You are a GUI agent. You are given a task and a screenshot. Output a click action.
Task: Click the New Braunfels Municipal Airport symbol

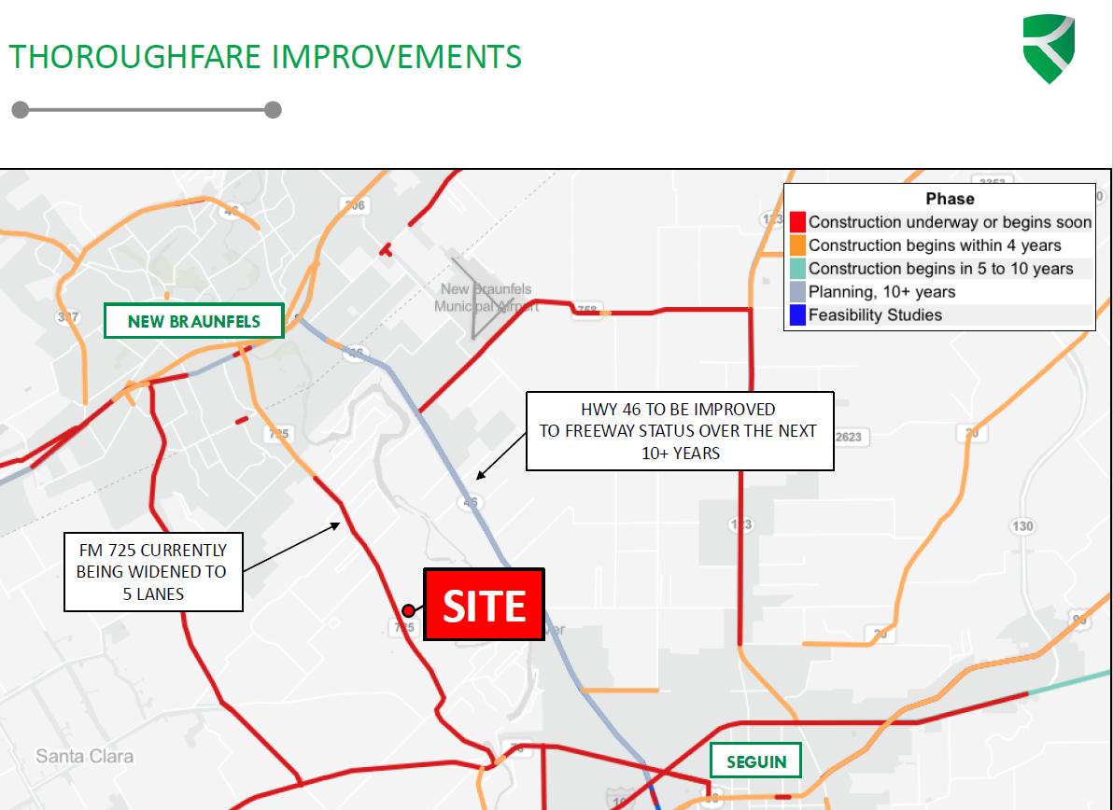point(474,297)
